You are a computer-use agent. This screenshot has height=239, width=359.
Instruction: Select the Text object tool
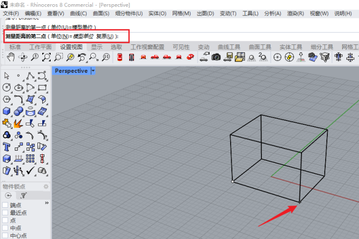6,147
